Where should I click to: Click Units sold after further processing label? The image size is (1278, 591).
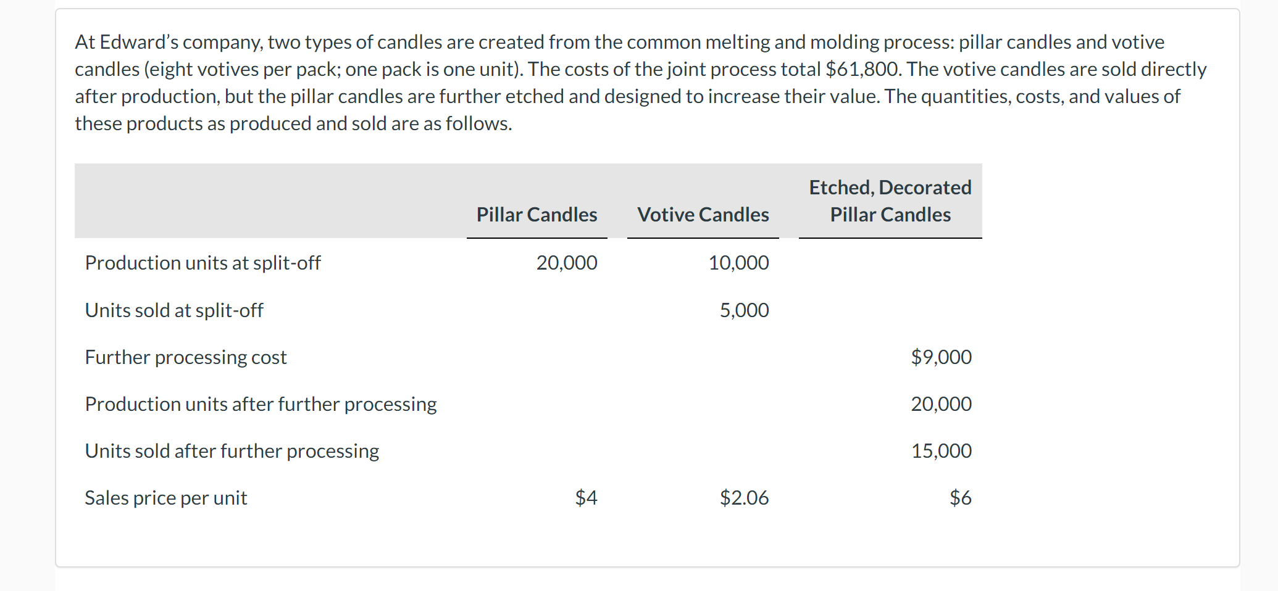(x=232, y=451)
